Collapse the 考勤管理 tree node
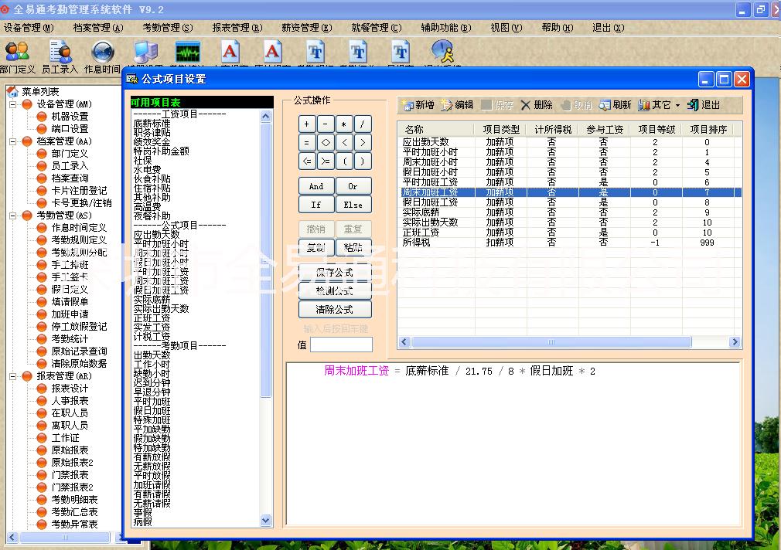The height and width of the screenshot is (550, 781). click(13, 216)
